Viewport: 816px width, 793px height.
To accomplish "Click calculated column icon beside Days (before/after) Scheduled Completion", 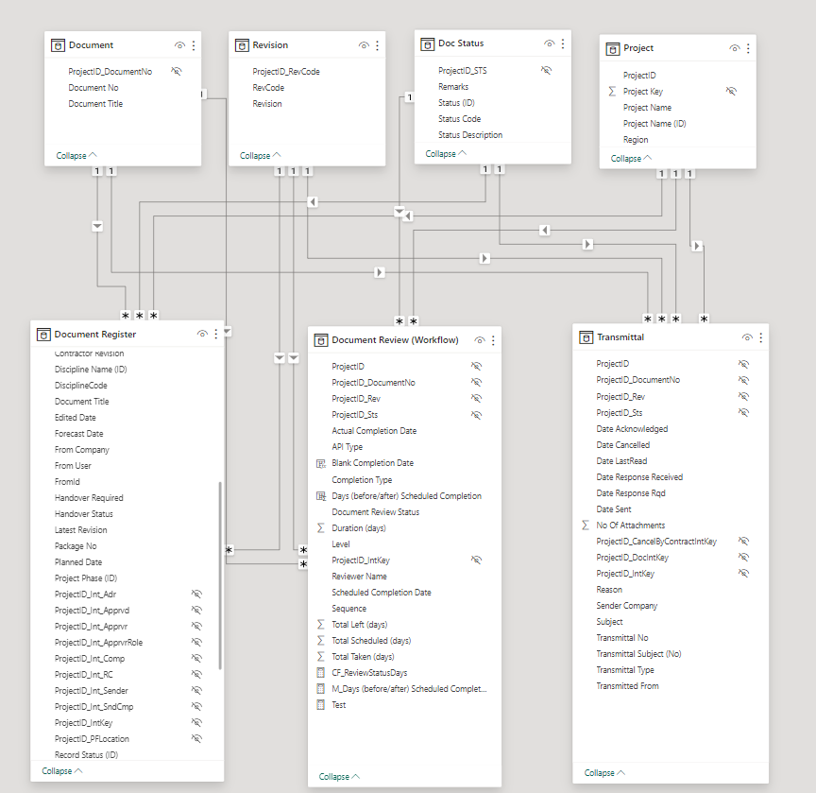I will click(320, 496).
